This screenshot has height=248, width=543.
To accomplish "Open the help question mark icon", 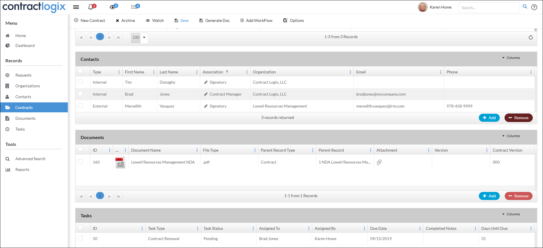I will tap(534, 7).
